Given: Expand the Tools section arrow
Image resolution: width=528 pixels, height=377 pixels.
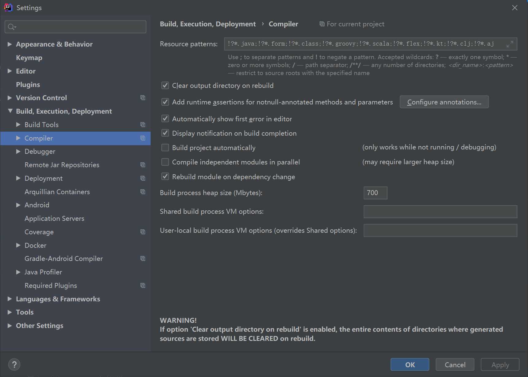Looking at the screenshot, I should [10, 312].
